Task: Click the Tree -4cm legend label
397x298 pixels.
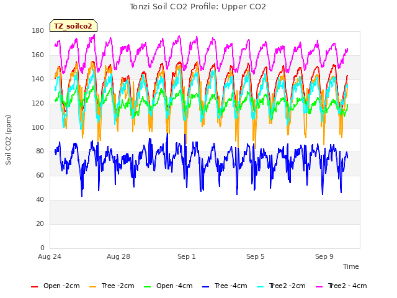Action: (x=231, y=286)
